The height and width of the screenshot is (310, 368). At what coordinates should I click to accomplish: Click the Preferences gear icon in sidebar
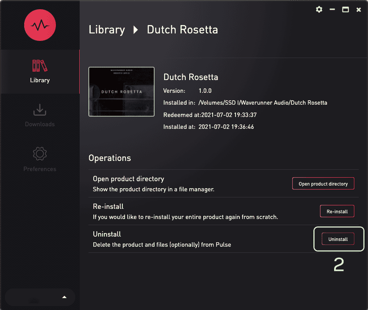[40, 154]
